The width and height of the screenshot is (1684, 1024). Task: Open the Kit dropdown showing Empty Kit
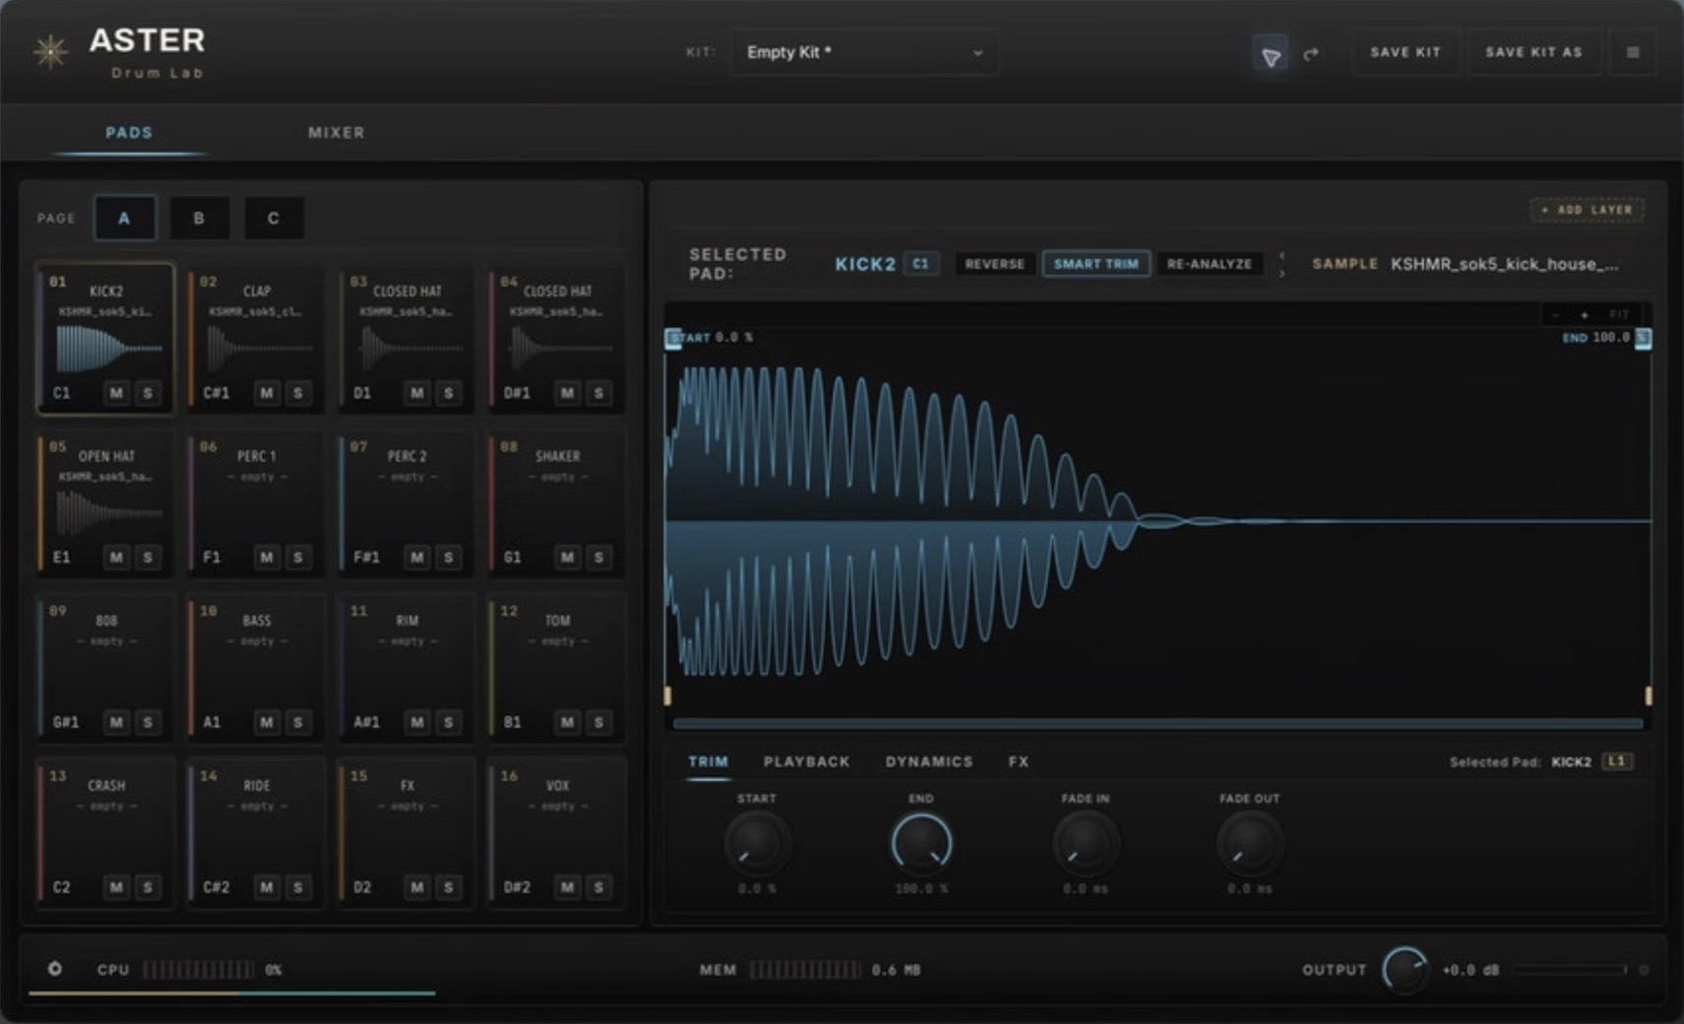click(864, 52)
